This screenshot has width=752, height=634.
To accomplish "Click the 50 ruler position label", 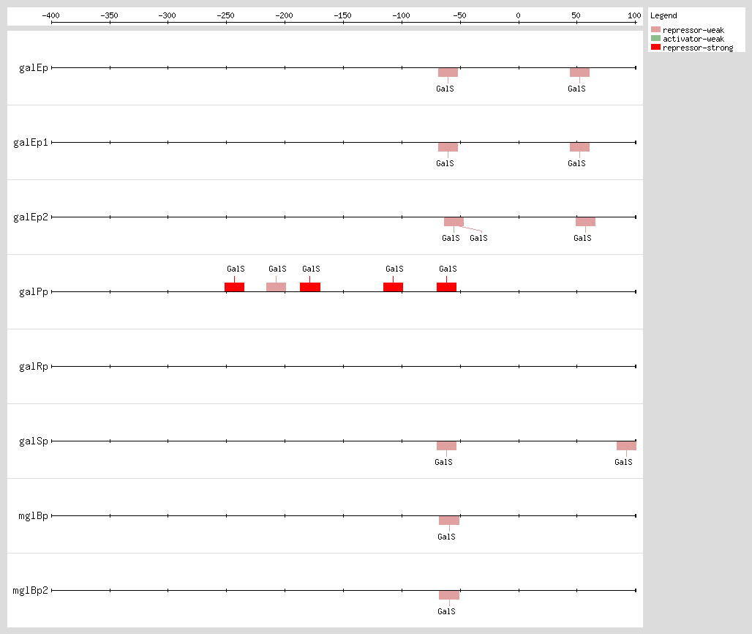I will (576, 15).
